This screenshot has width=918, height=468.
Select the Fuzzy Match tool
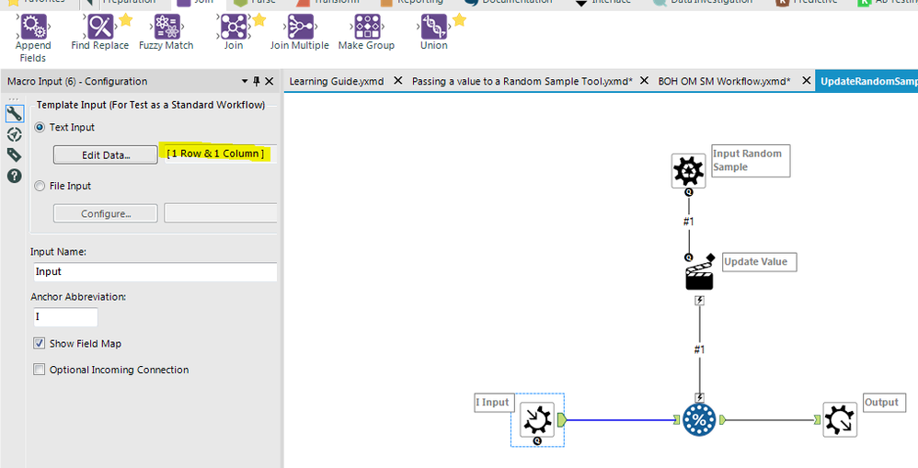pos(166,32)
